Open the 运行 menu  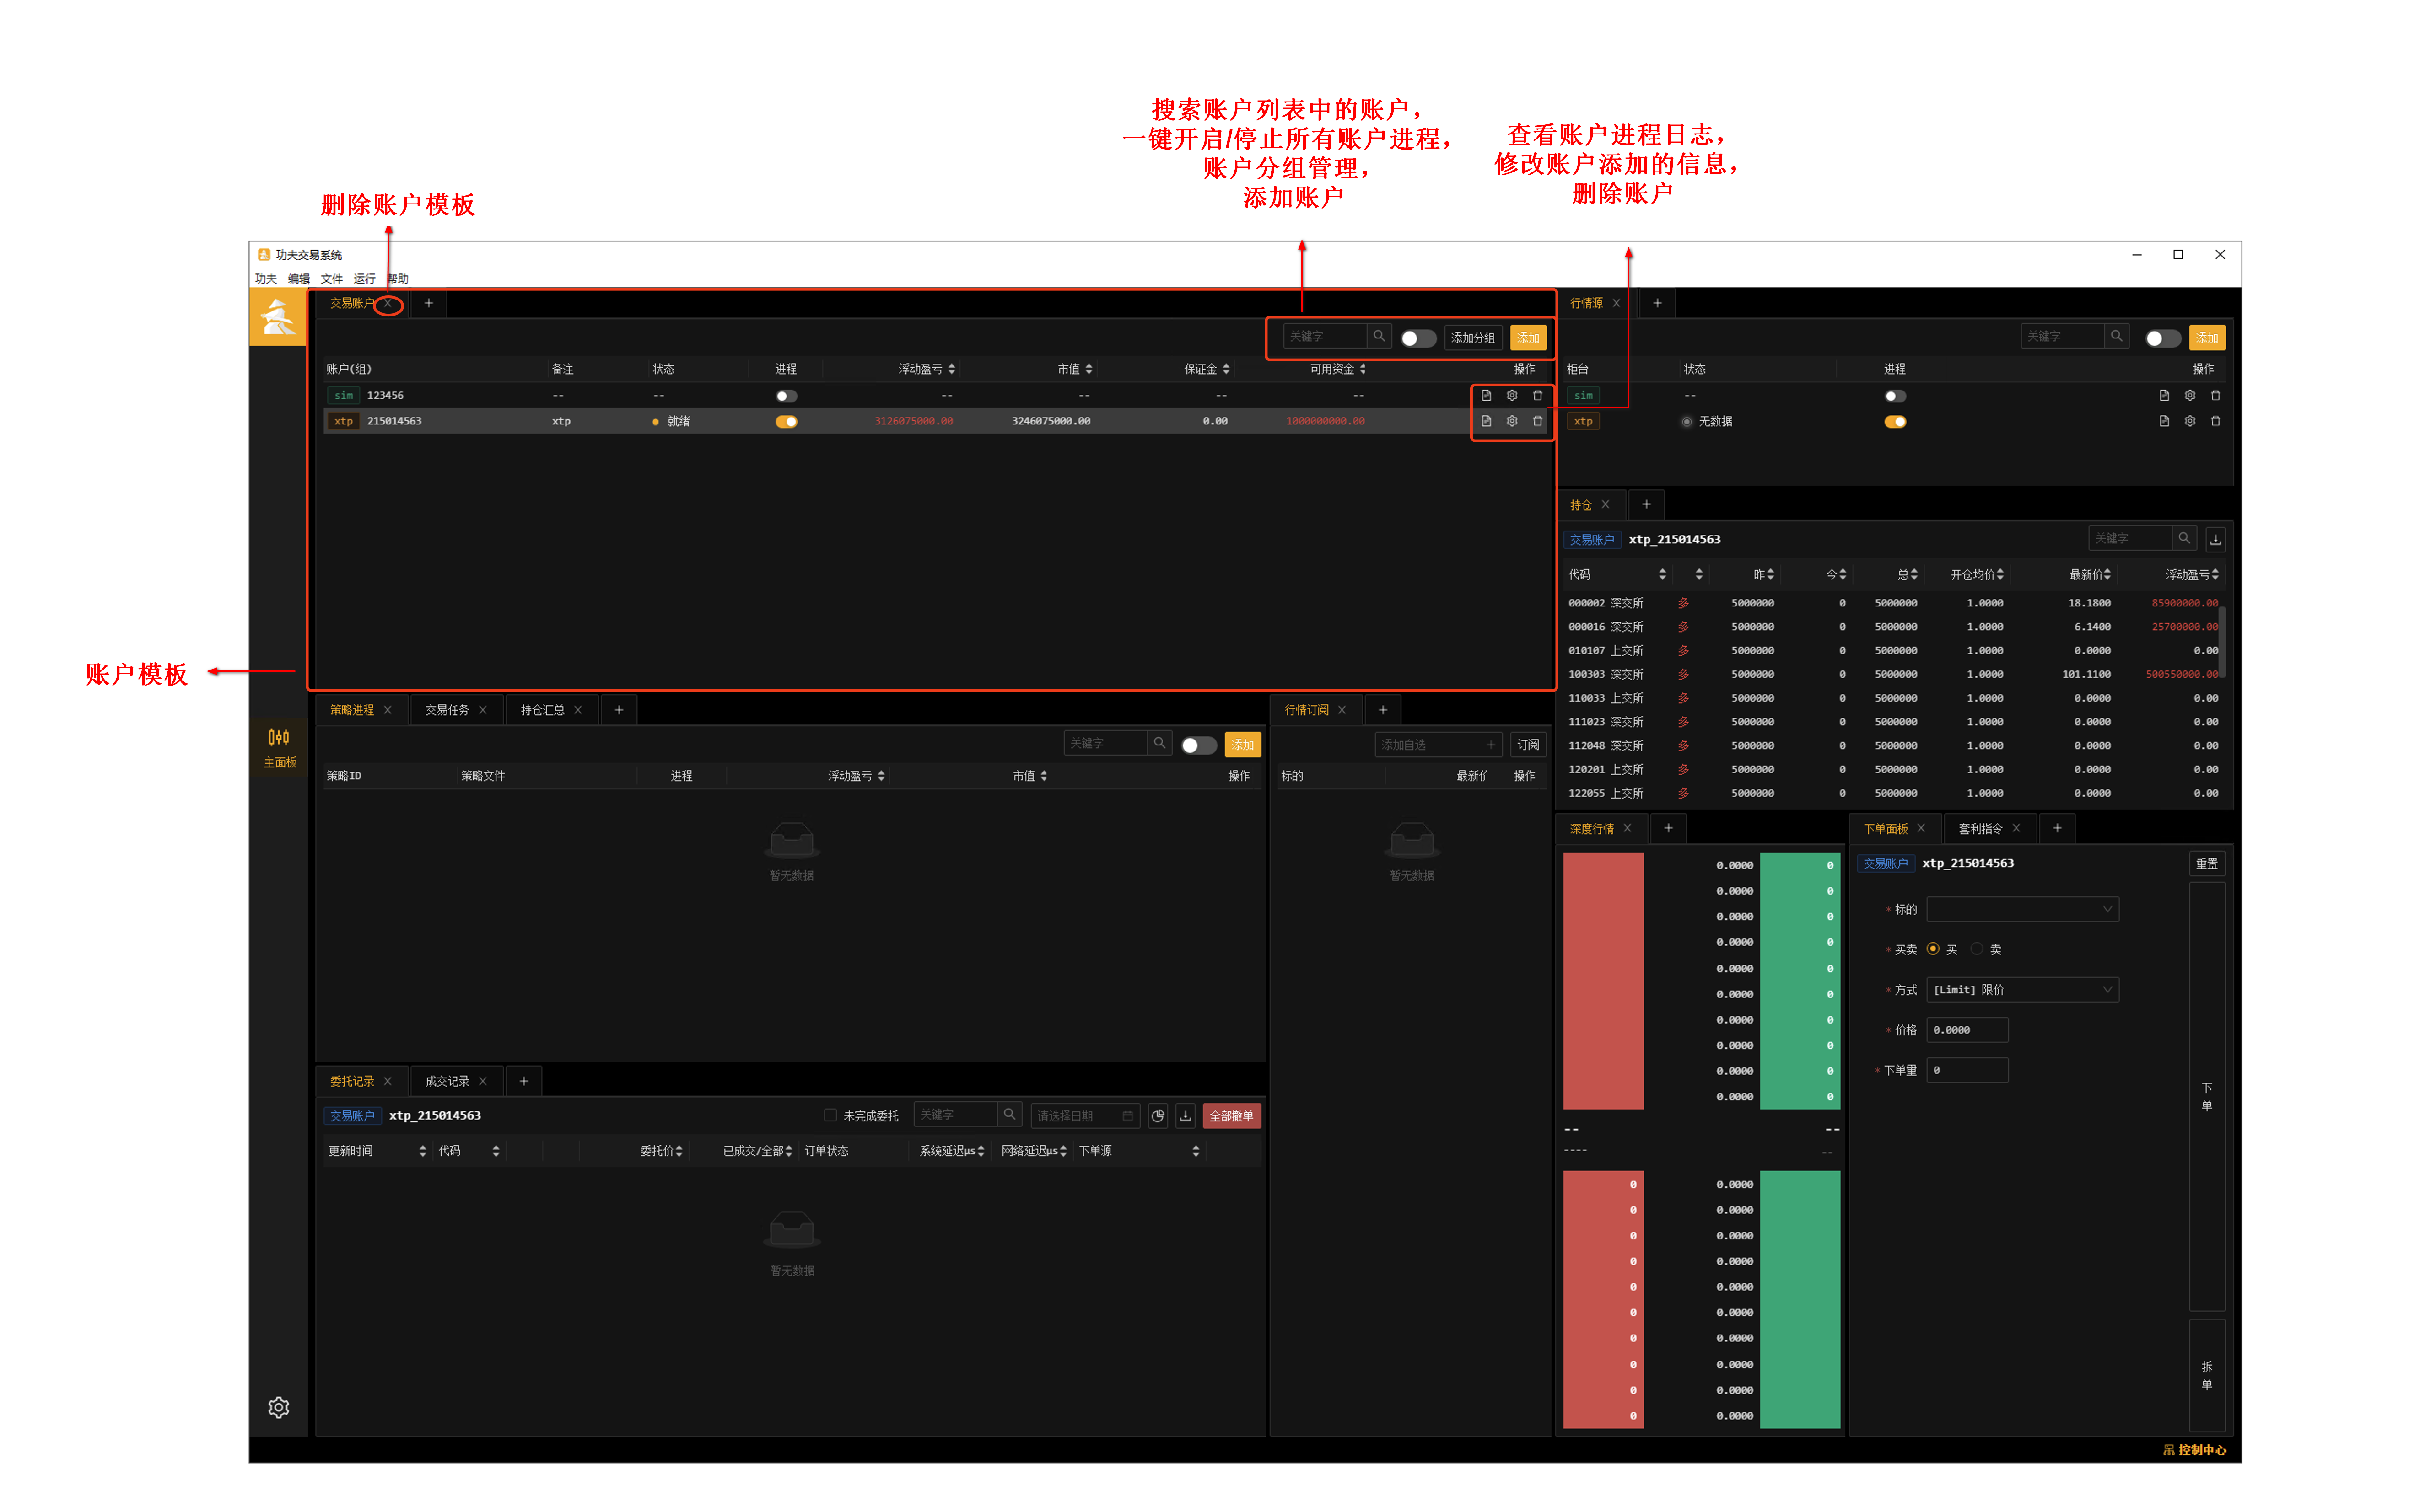point(365,279)
